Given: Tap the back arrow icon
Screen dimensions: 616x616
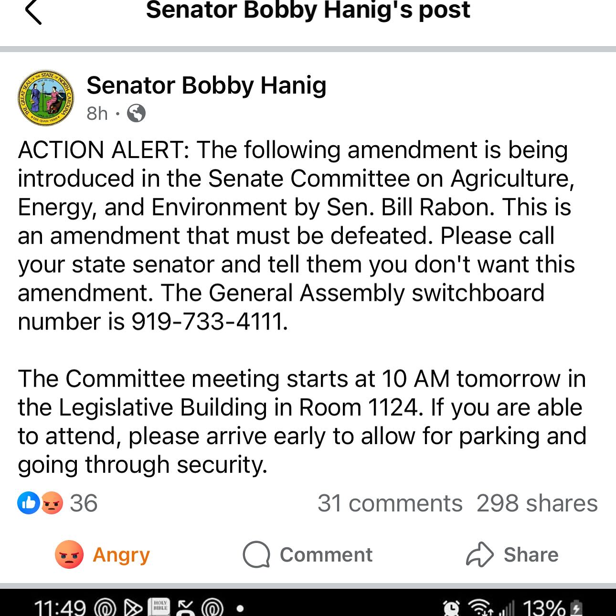Looking at the screenshot, I should pyautogui.click(x=33, y=11).
